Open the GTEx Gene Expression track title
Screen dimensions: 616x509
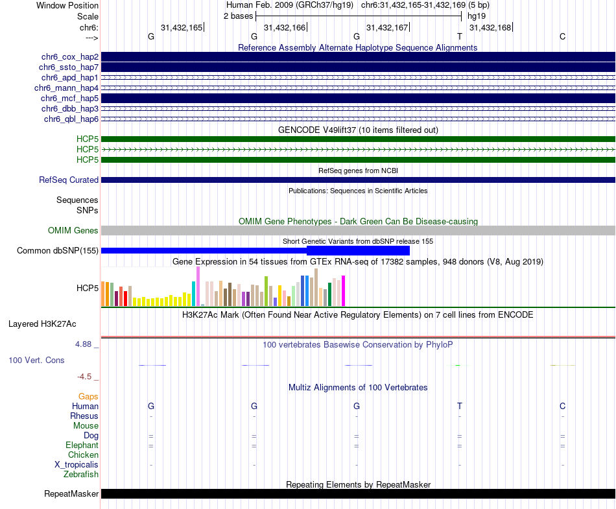(358, 261)
